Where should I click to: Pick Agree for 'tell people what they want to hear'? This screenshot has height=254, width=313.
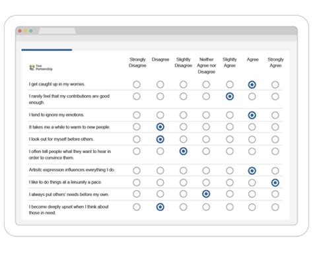pos(252,151)
